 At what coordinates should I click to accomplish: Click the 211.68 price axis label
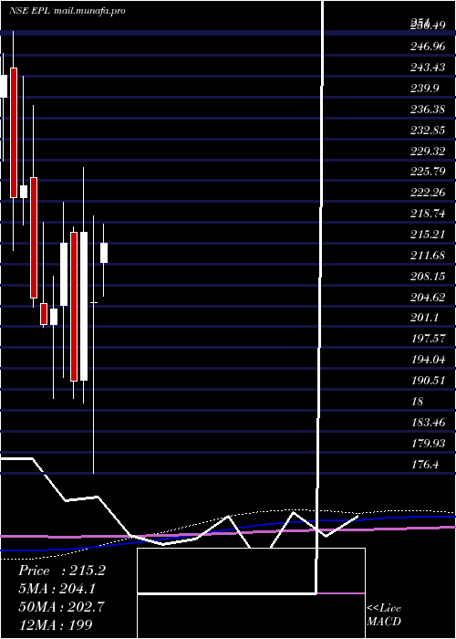(428, 256)
